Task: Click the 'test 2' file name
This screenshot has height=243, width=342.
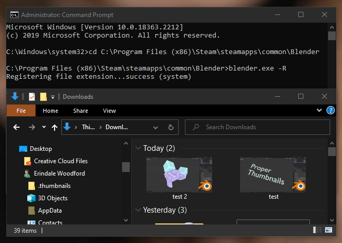Action: 180,197
